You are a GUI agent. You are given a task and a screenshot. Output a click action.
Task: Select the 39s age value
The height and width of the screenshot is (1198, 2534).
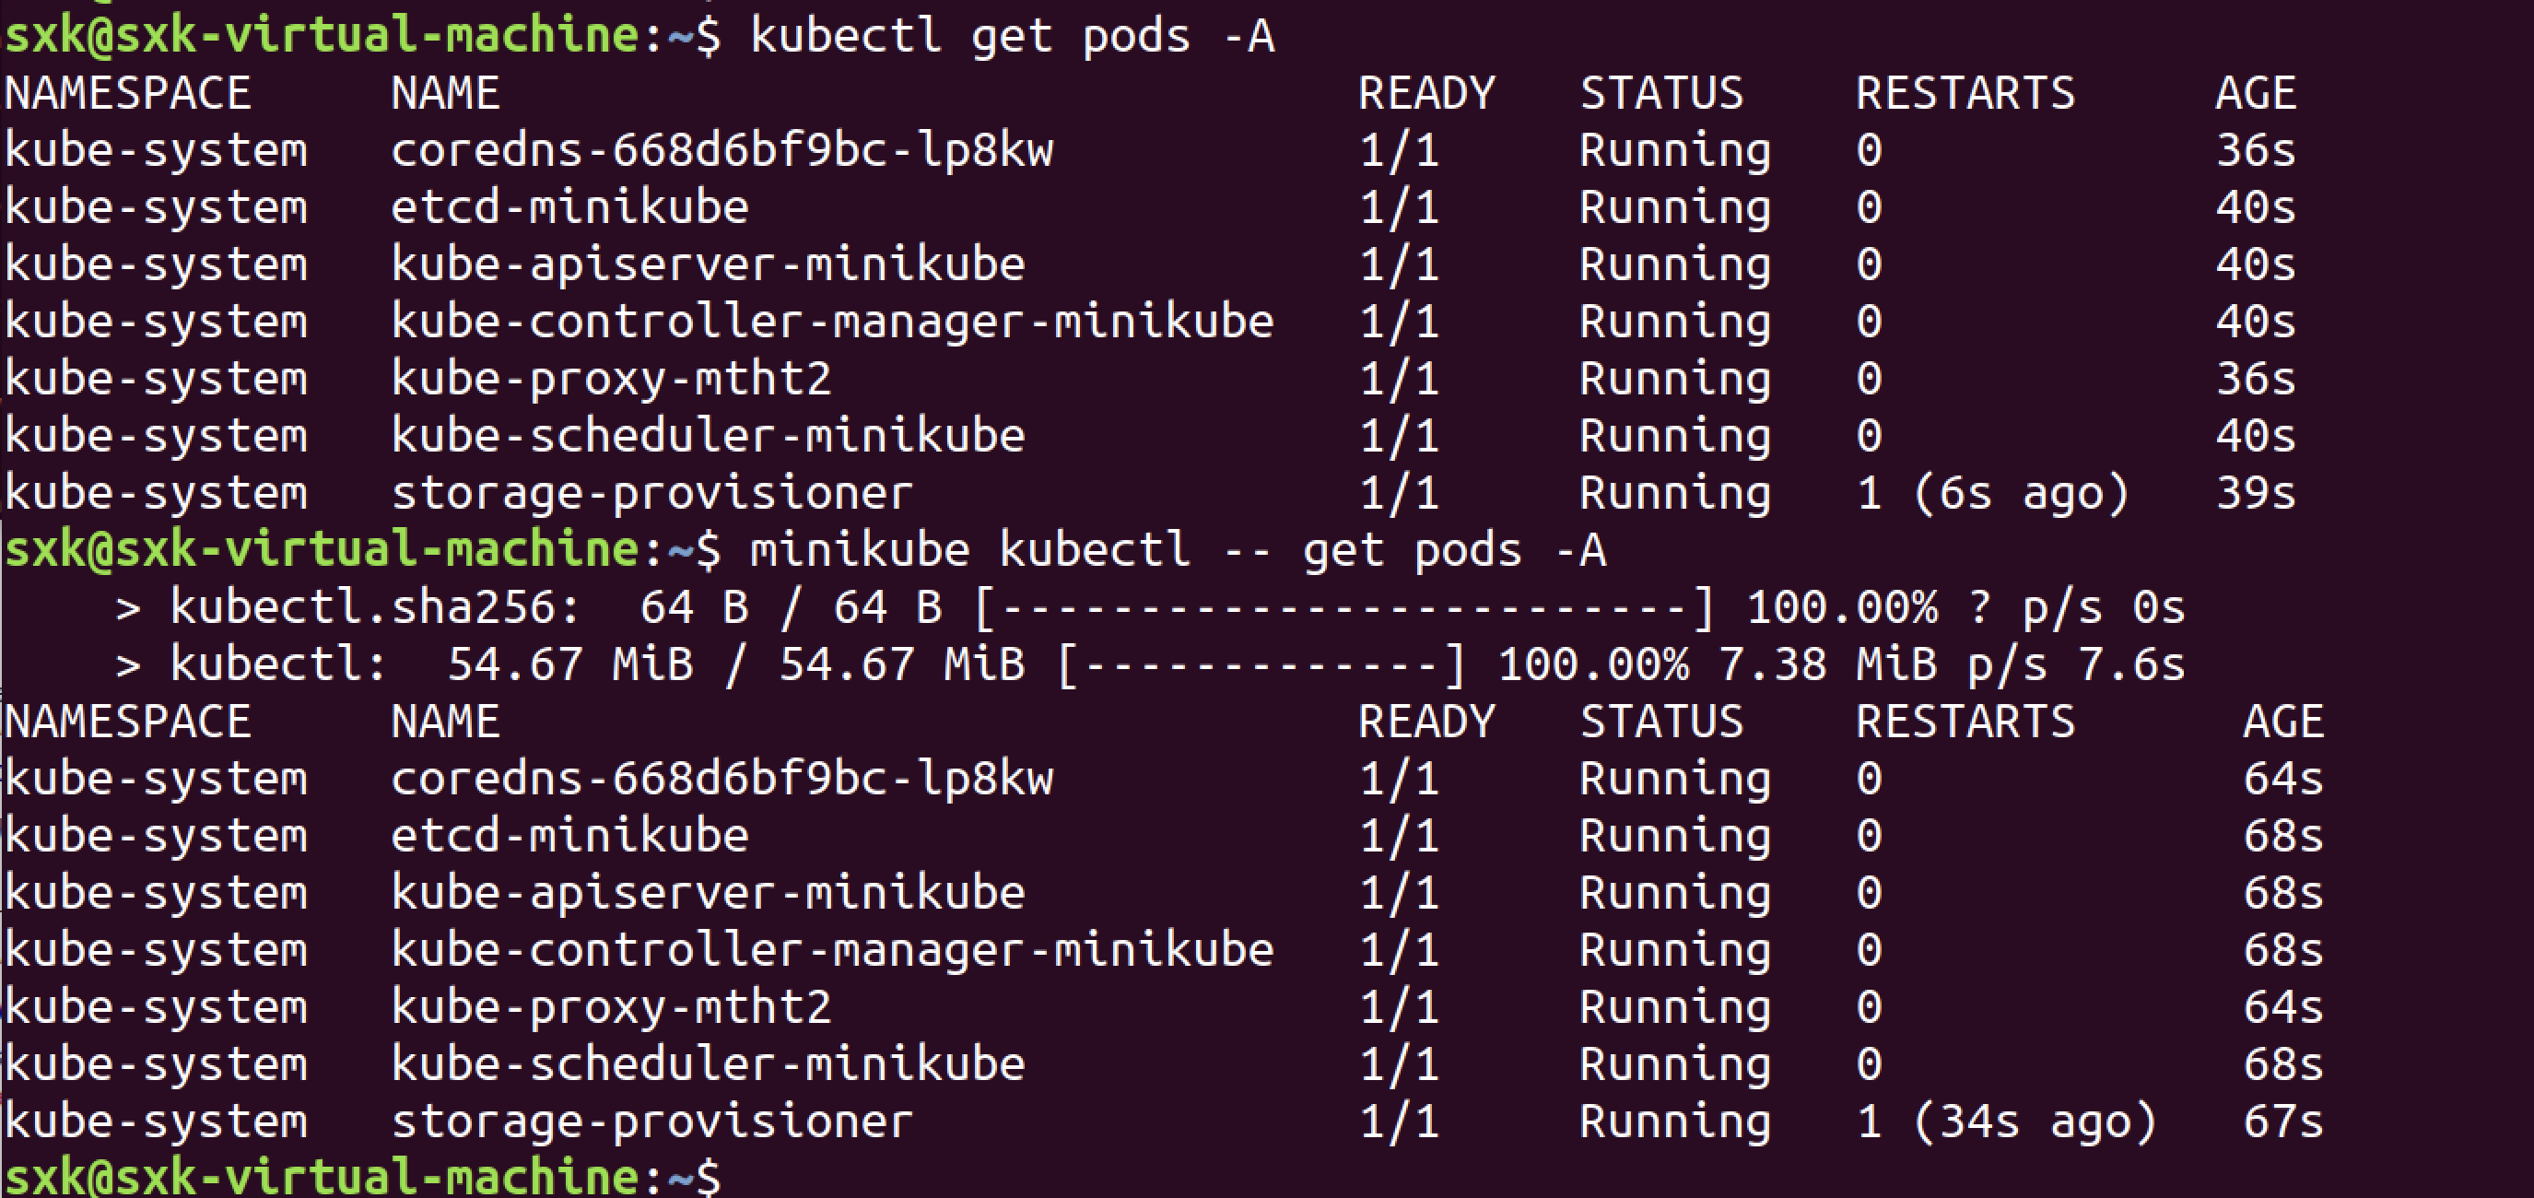[x=2255, y=493]
